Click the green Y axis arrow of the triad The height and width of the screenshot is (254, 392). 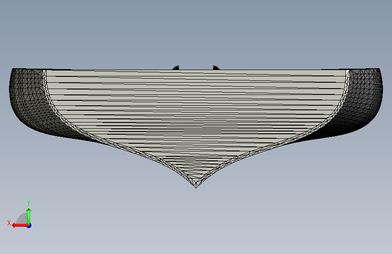(29, 216)
